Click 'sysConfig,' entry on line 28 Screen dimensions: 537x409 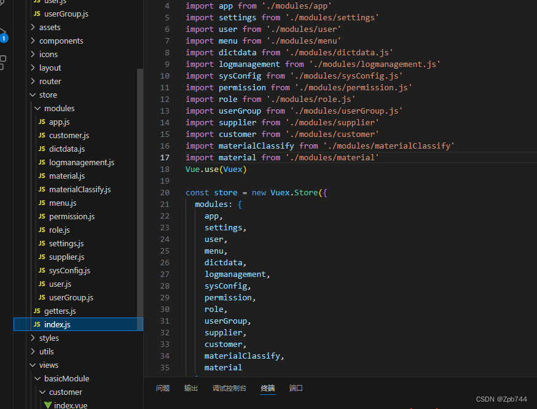pyautogui.click(x=228, y=286)
